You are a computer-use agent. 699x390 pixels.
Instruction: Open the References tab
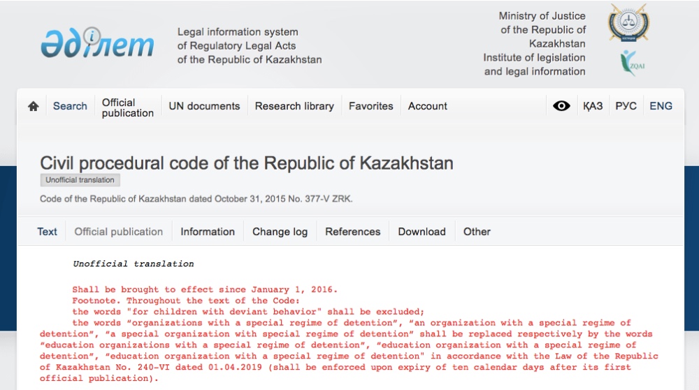pos(352,232)
